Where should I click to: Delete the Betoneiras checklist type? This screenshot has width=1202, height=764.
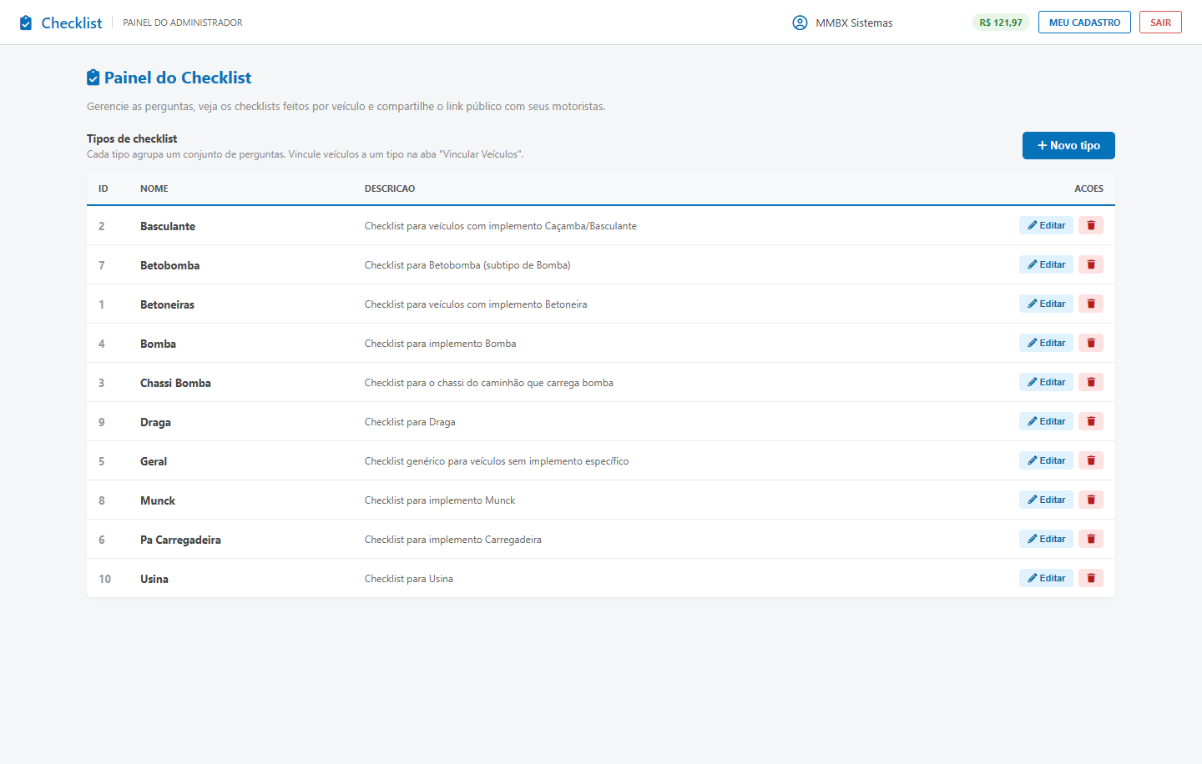[x=1091, y=304]
